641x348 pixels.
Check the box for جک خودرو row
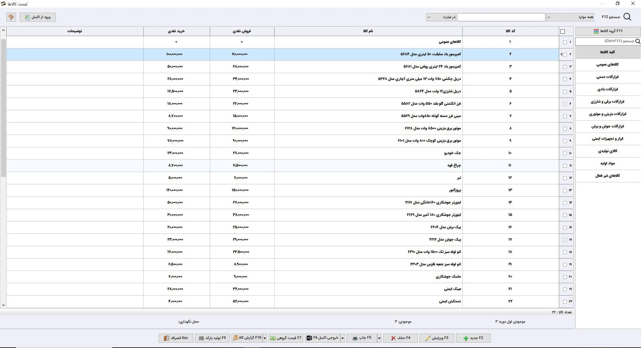coord(565,153)
